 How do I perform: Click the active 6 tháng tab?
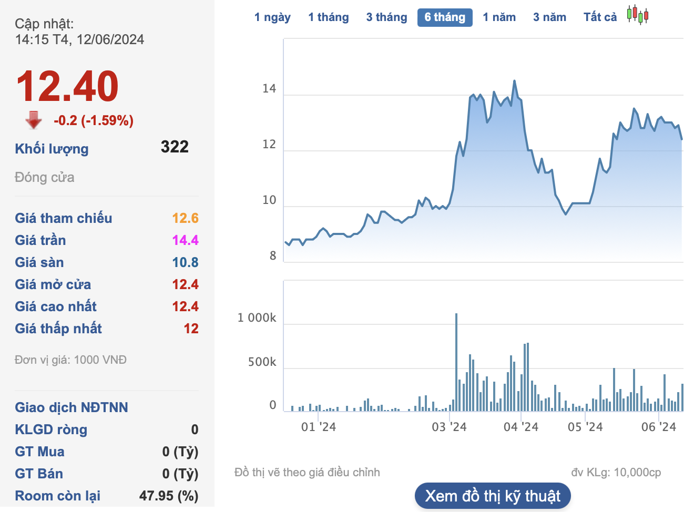click(445, 17)
